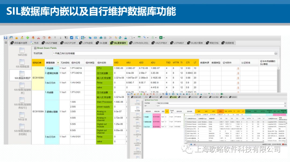
Task: Switch to the LOPA与SIL对比 tab
Action: point(139,43)
